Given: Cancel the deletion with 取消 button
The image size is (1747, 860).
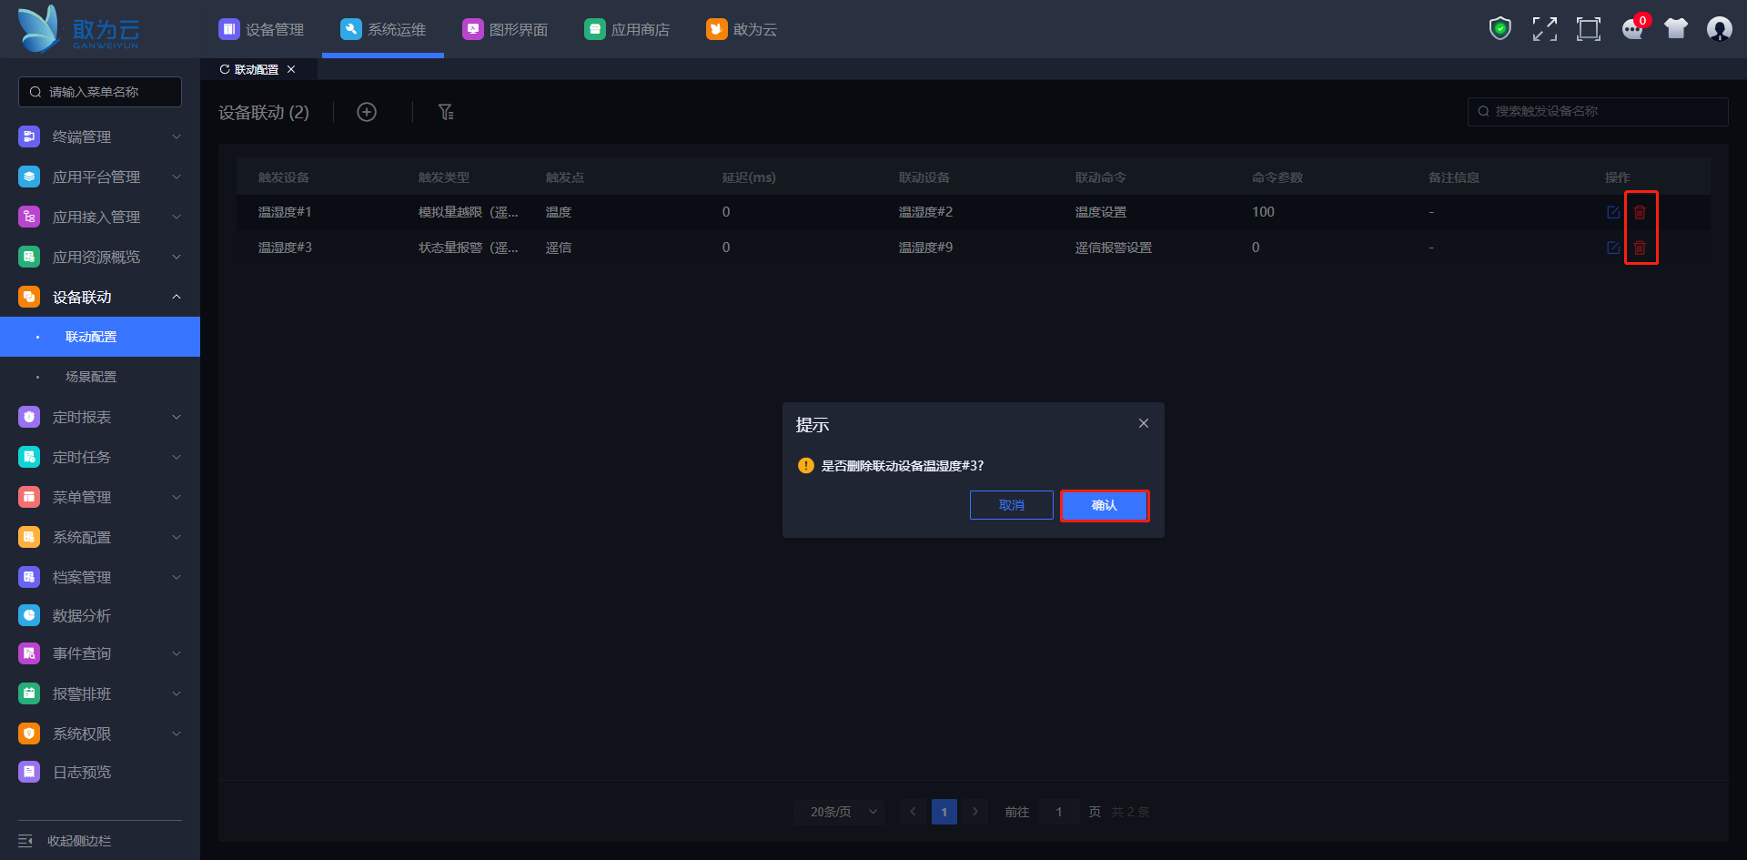Looking at the screenshot, I should click(1011, 505).
